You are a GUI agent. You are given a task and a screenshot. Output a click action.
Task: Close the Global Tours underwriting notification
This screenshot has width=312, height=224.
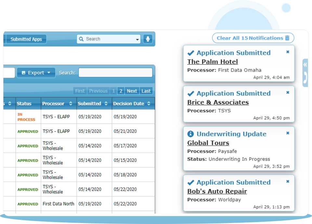point(288,133)
